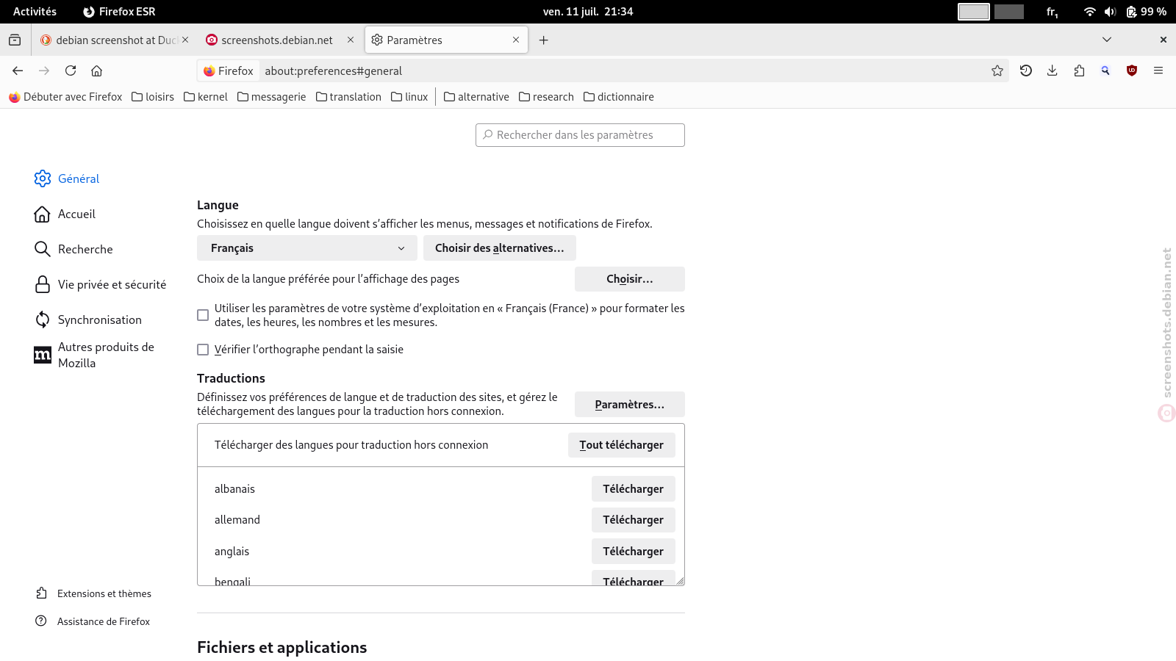Viewport: 1176px width, 661px height.
Task: Click the Firefox identity icon in address bar
Action: click(229, 71)
